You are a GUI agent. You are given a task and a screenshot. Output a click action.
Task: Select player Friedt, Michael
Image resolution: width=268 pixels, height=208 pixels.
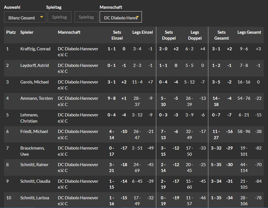click(34, 132)
